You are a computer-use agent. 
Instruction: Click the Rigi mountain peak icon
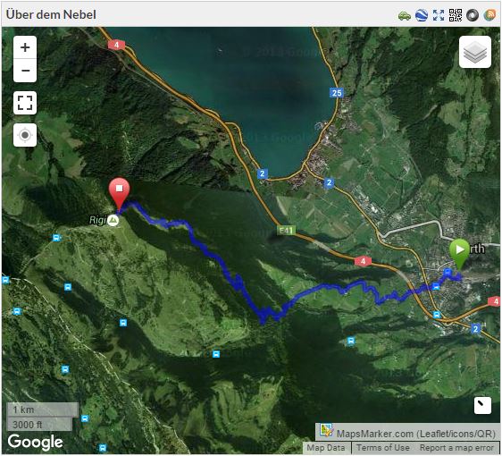[x=113, y=220]
